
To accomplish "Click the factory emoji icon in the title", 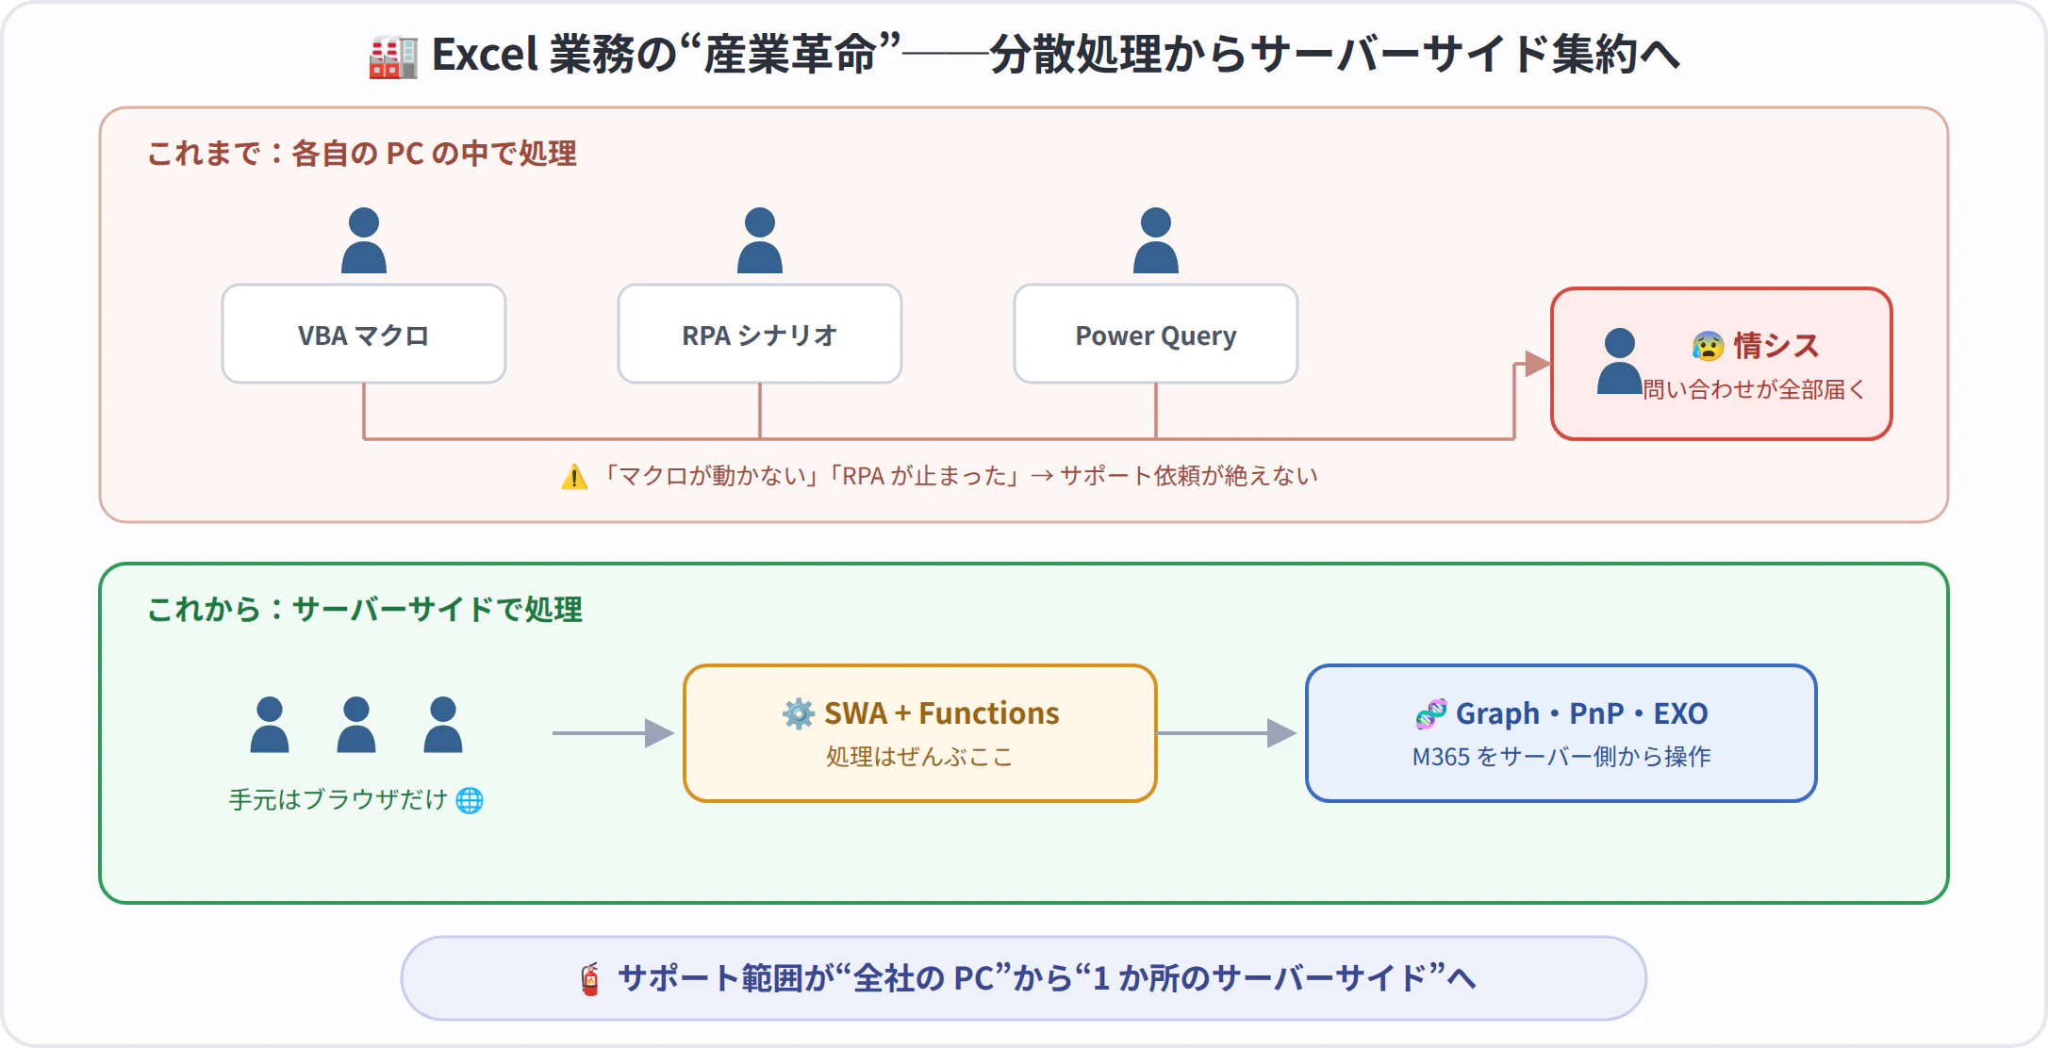I will (x=392, y=57).
